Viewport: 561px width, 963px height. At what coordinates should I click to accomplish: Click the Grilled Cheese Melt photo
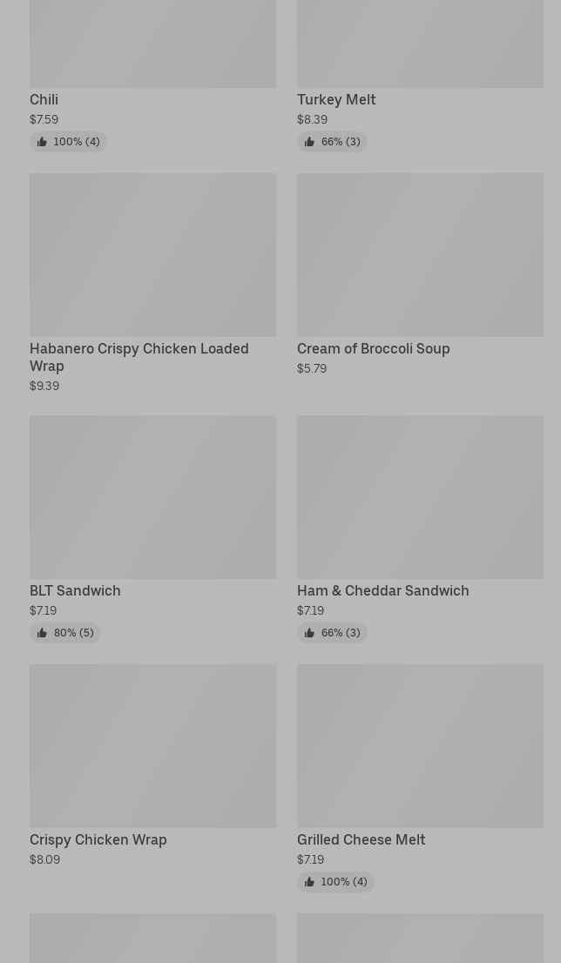pyautogui.click(x=420, y=745)
